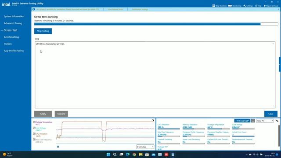The width and height of the screenshot is (281, 158).
Task: Click Stop Monitors in the top bar
Action: coord(220,6)
